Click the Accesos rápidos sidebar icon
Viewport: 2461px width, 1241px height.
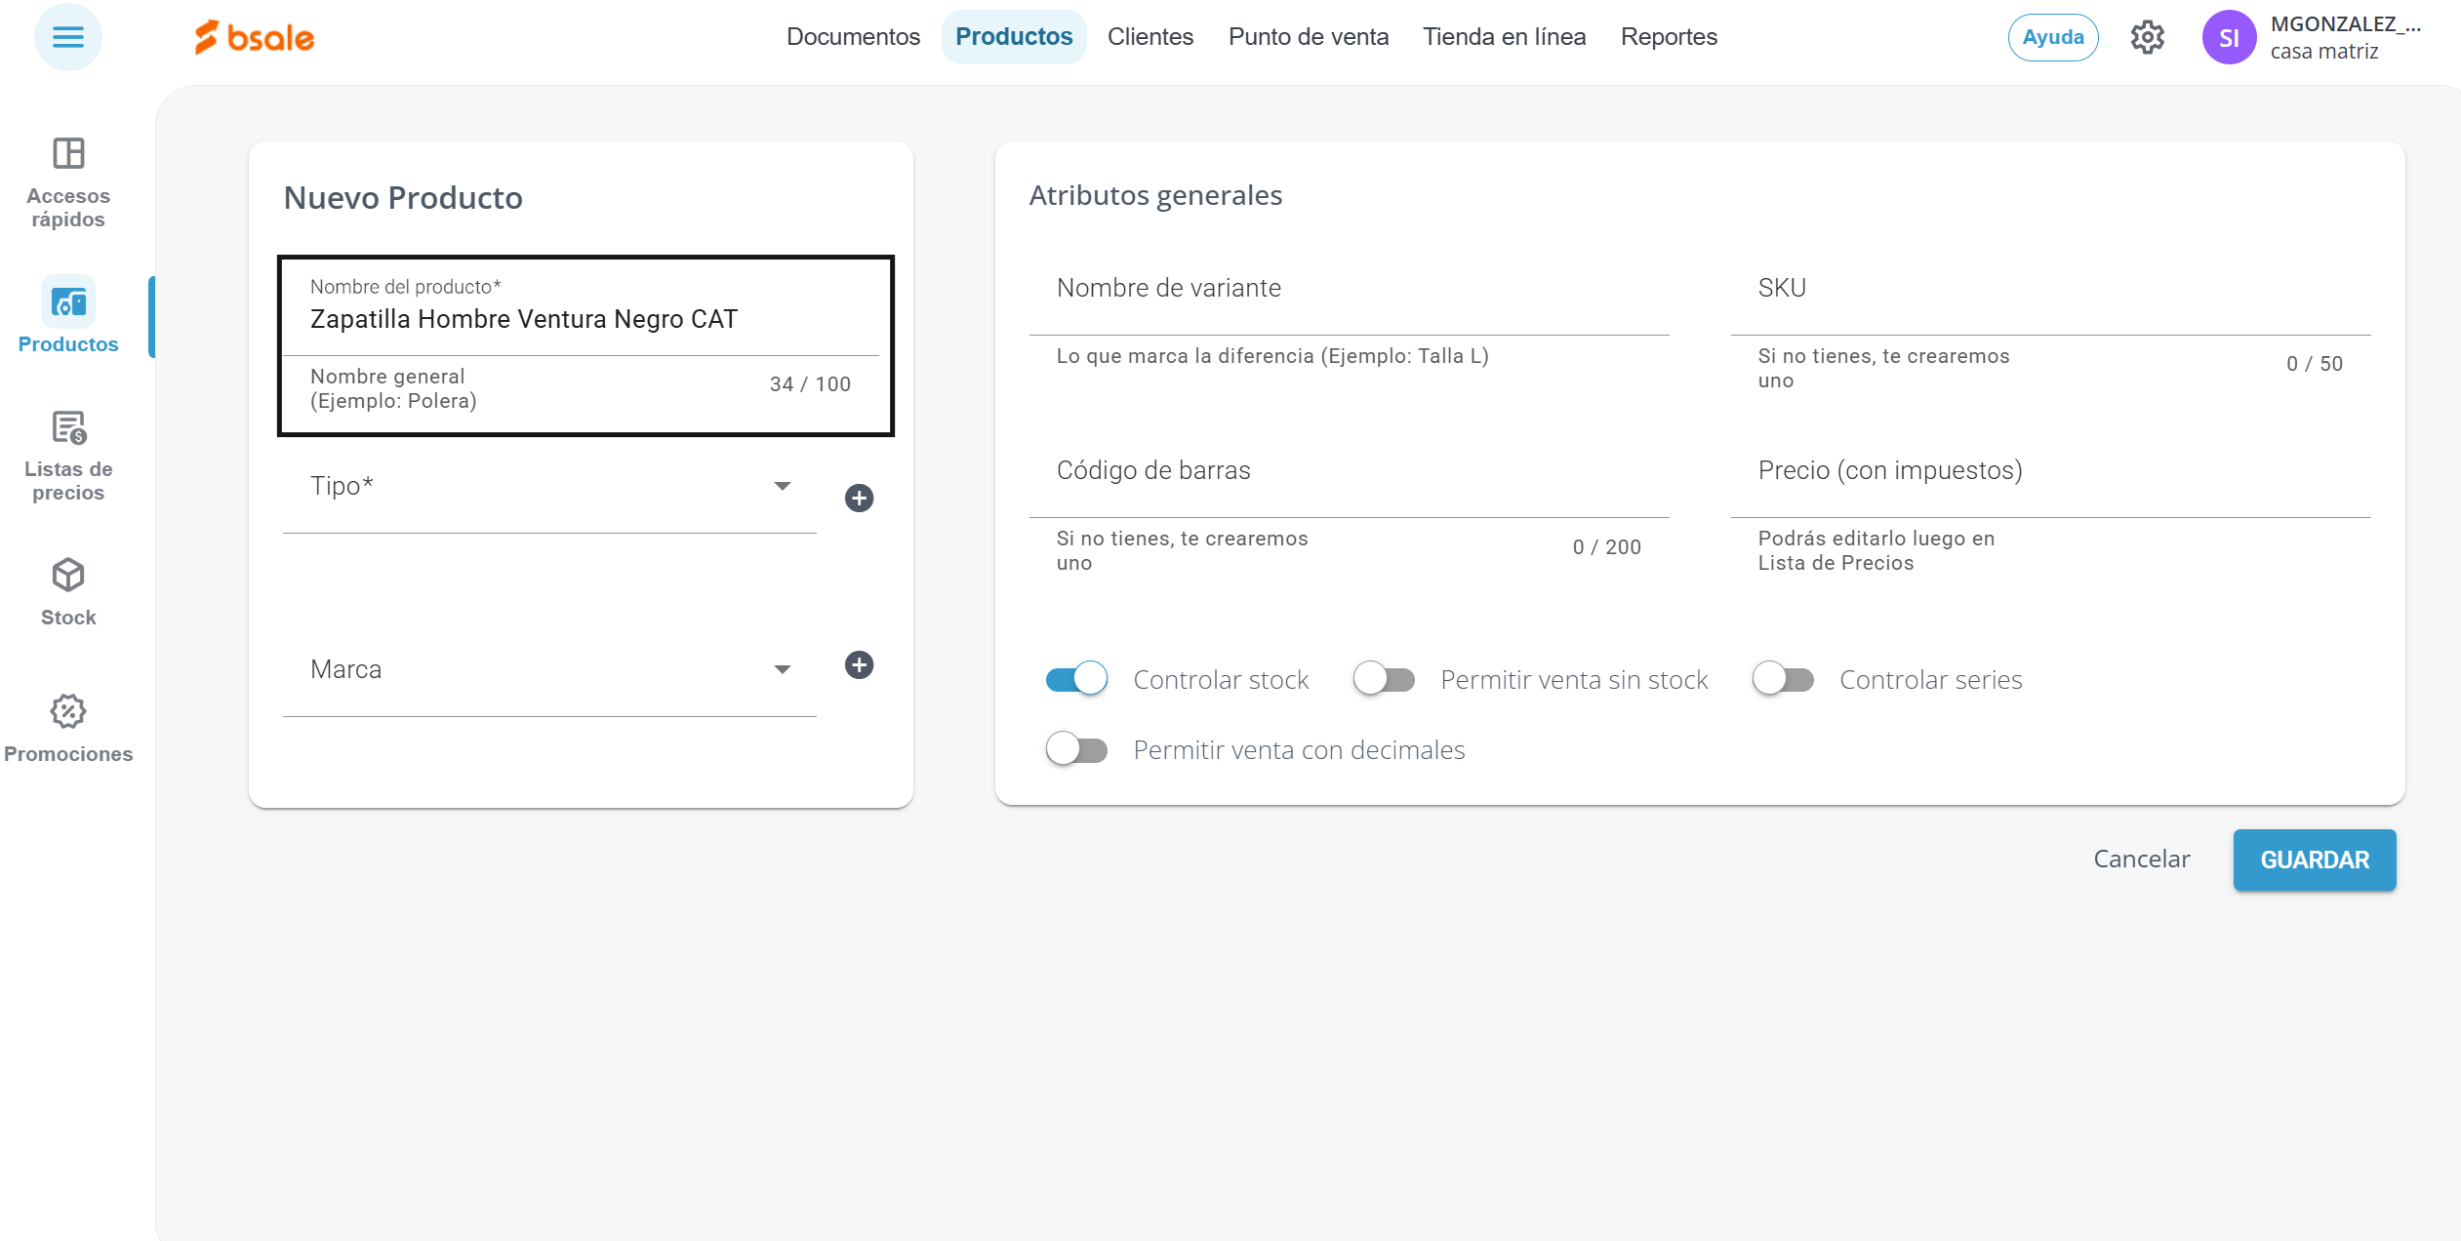pyautogui.click(x=68, y=153)
